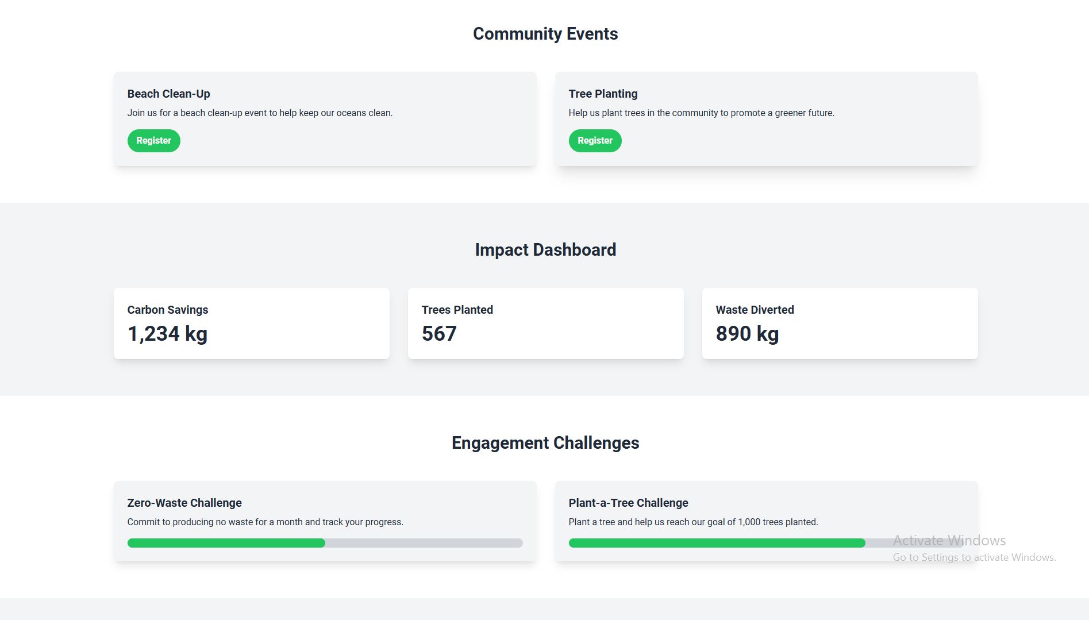Click the Zero-Waste Challenge progress bar
1089x620 pixels.
[325, 543]
